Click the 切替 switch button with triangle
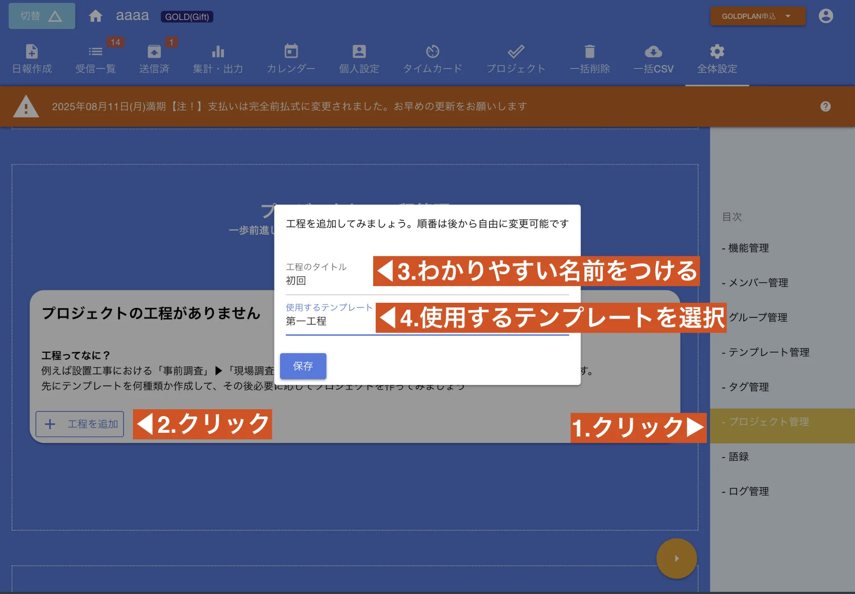Screen dimensions: 855x594 41,16
